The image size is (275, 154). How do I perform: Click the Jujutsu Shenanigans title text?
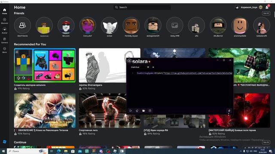(91, 85)
